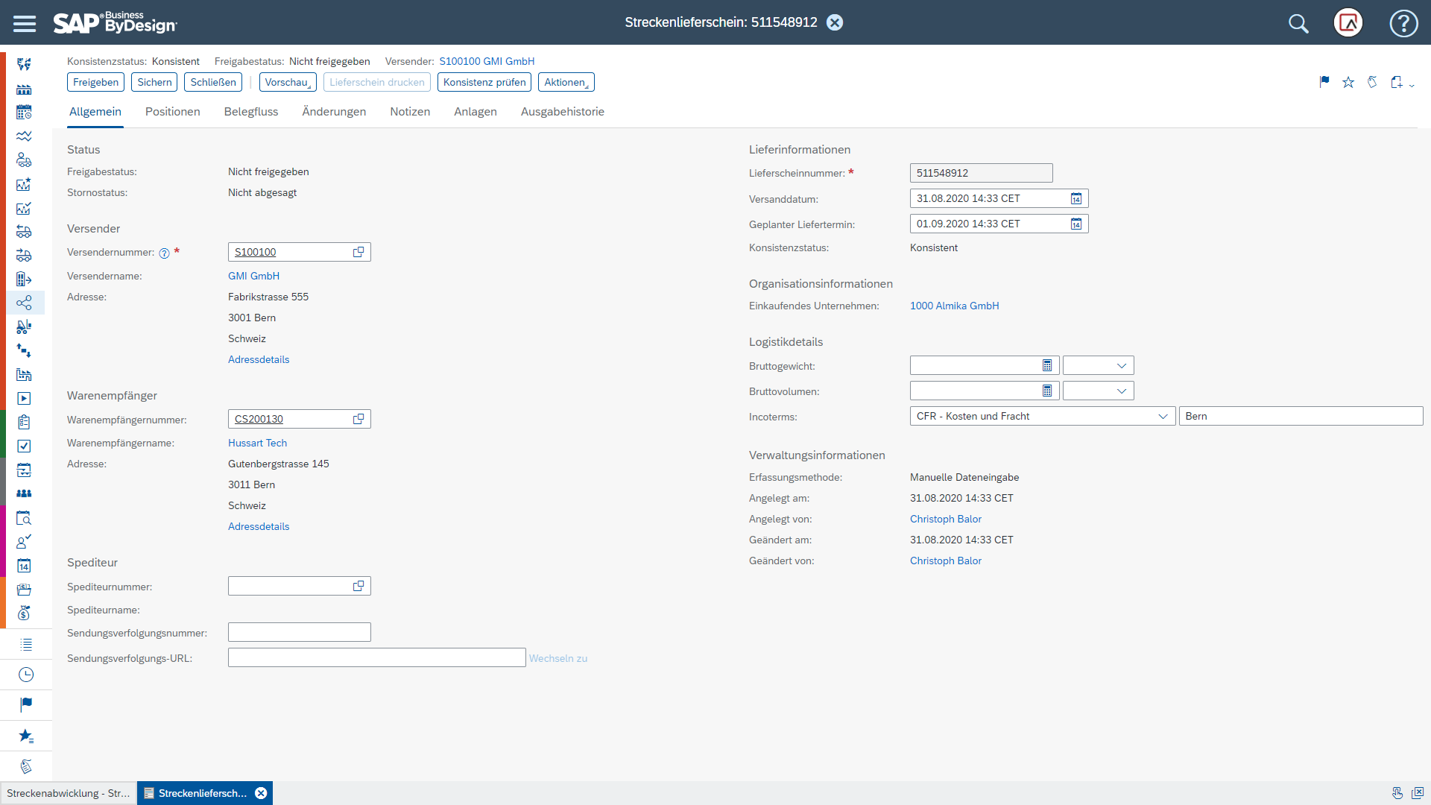This screenshot has width=1431, height=805.
Task: Open 1000 Almika GmbH link
Action: pyautogui.click(x=954, y=306)
